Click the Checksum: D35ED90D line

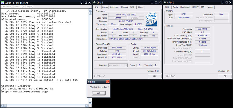tap(16, 86)
